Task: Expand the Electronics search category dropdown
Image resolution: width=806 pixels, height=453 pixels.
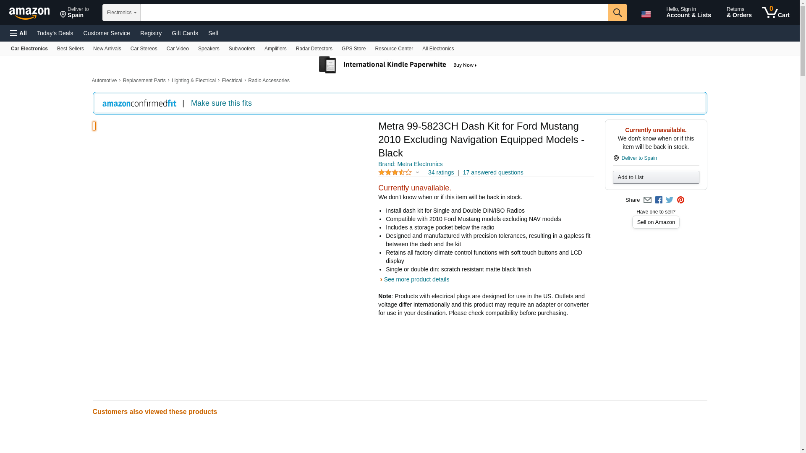Action: (x=121, y=13)
